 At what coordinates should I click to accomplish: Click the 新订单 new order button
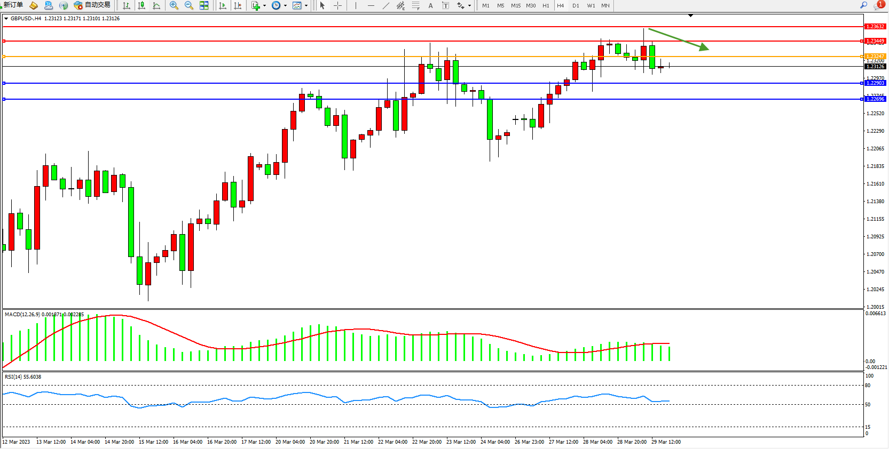[x=13, y=5]
